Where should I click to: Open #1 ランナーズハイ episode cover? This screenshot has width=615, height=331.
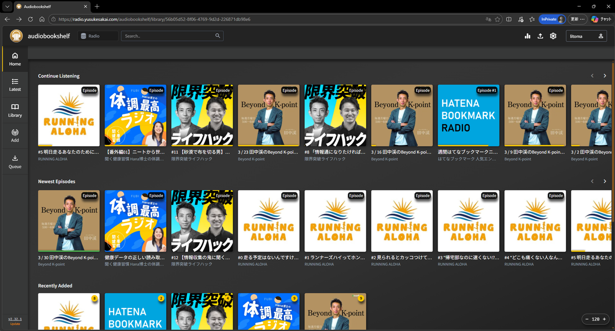tap(335, 221)
